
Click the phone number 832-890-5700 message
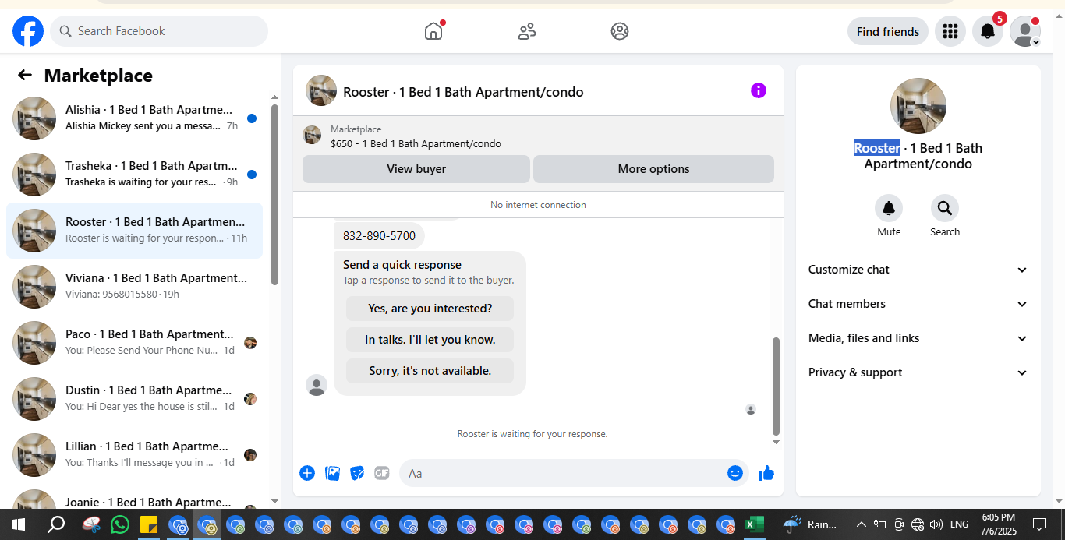379,235
